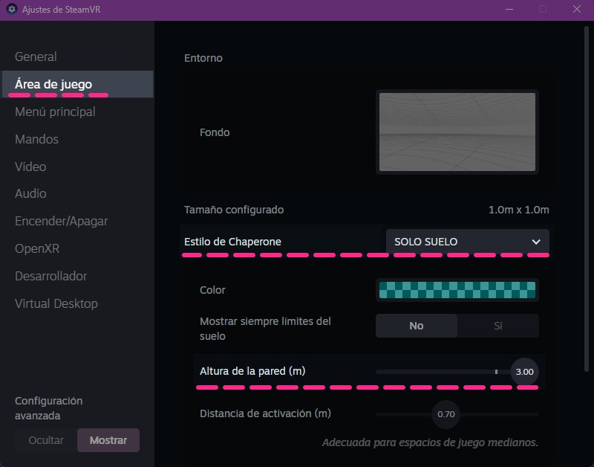Screen dimensions: 594x467
Task: Click the Altura de la pared slider handle
Action: tap(524, 372)
